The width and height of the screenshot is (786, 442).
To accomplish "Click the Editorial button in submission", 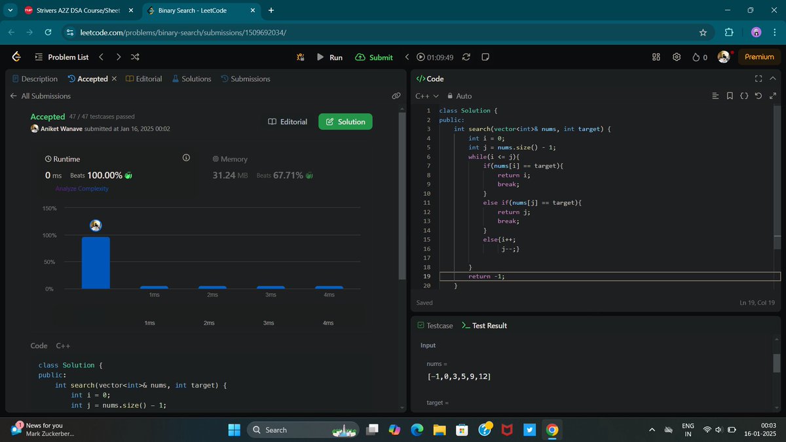I will [x=288, y=122].
